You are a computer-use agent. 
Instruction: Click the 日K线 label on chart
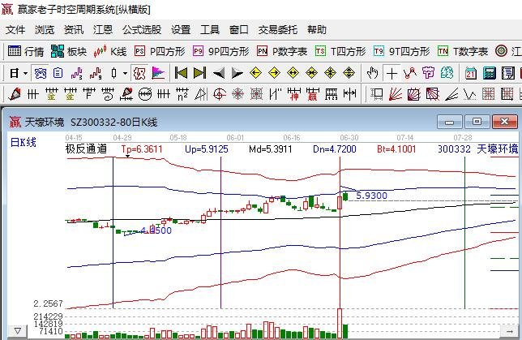(24, 142)
